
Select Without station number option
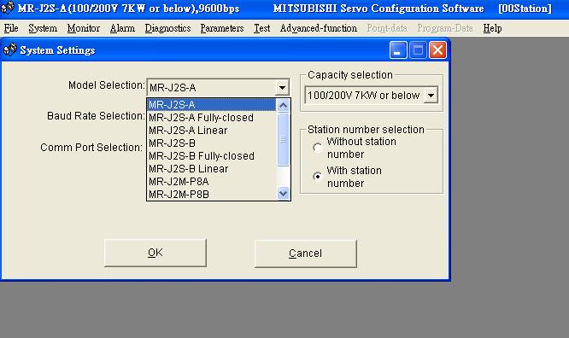coord(318,148)
